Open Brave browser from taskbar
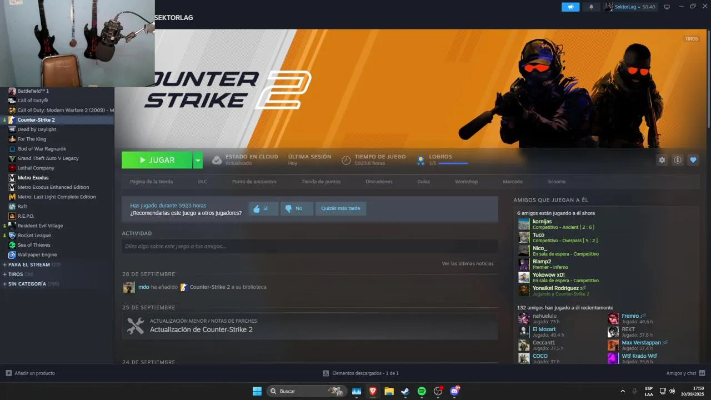This screenshot has height=400, width=711. (x=373, y=391)
